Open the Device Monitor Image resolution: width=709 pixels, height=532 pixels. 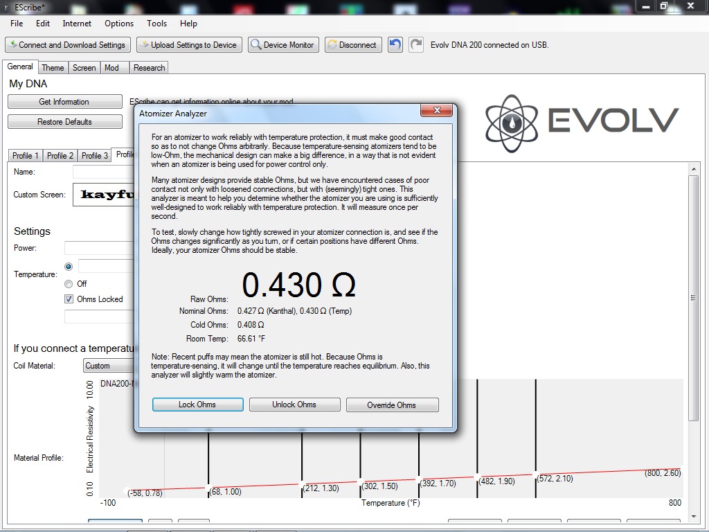283,45
